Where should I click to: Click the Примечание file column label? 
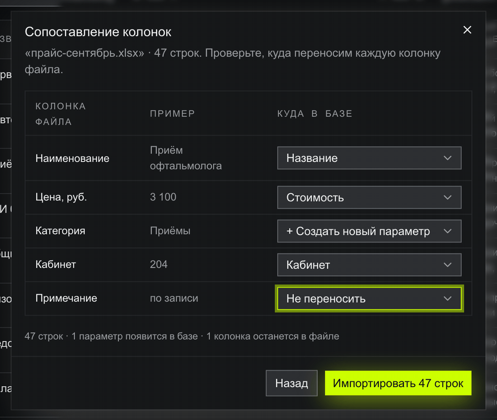pos(66,298)
